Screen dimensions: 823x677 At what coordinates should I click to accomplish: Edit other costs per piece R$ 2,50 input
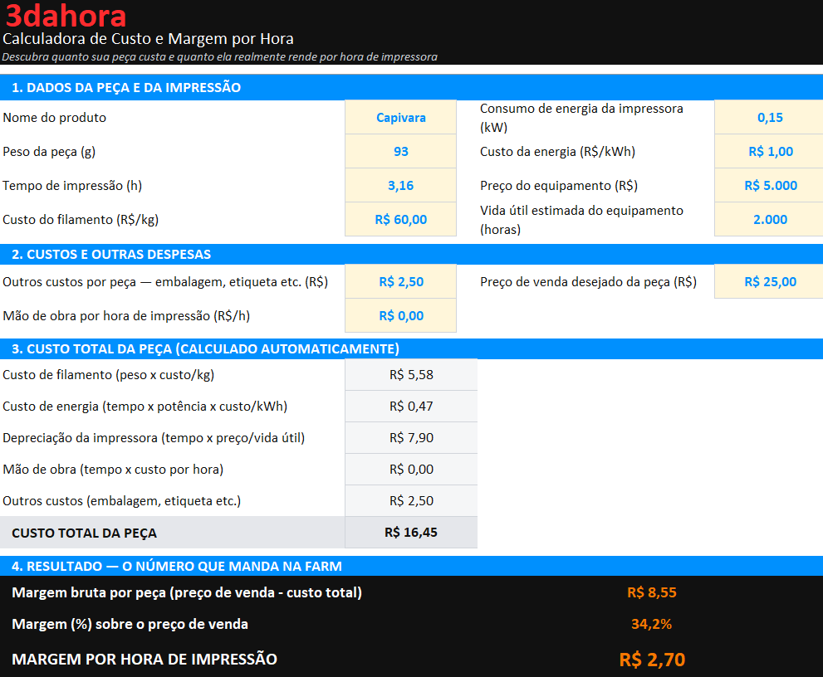(400, 281)
